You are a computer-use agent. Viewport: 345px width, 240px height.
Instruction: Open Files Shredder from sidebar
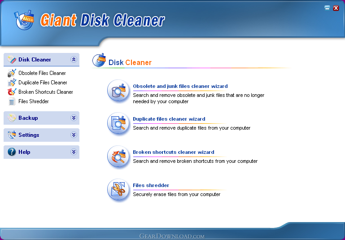(x=34, y=101)
